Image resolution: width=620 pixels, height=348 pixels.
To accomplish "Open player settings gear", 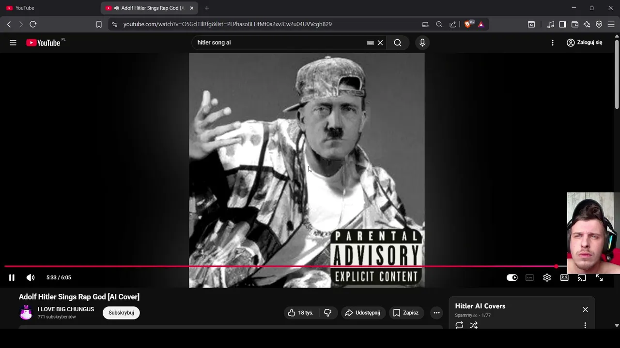I will click(x=547, y=277).
